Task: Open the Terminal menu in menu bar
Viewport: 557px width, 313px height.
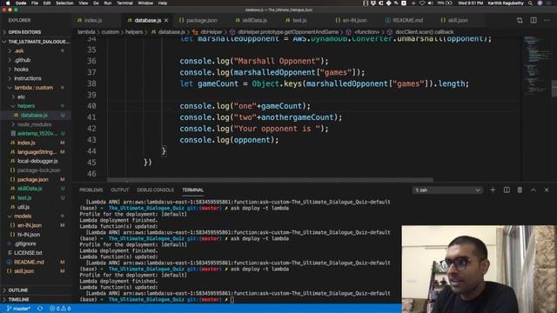Action: click(x=124, y=3)
